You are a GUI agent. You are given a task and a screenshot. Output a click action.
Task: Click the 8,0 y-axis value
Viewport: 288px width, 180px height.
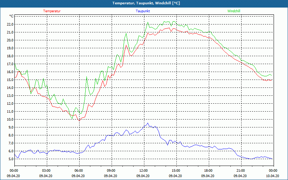pos(11,135)
